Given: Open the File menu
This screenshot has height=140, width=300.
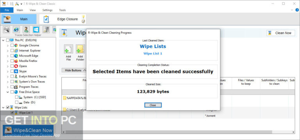Looking at the screenshot, I should 7,10.
